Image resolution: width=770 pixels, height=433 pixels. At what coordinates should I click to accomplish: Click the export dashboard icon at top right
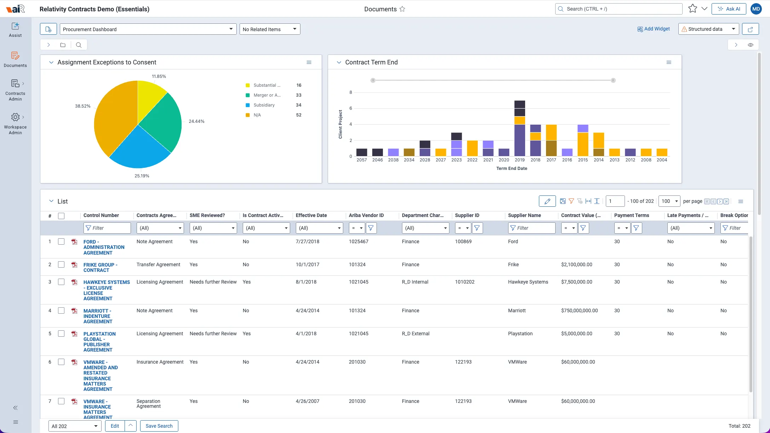[751, 29]
